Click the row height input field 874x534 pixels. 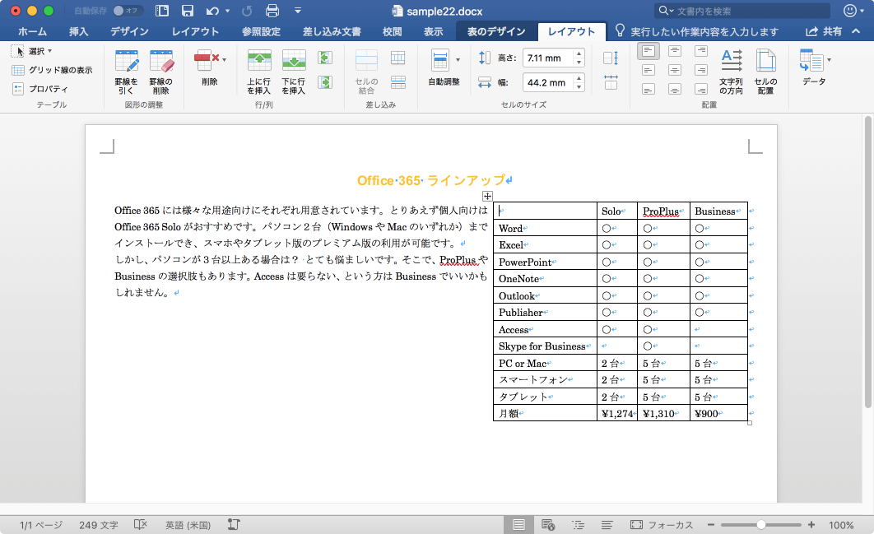click(548, 58)
